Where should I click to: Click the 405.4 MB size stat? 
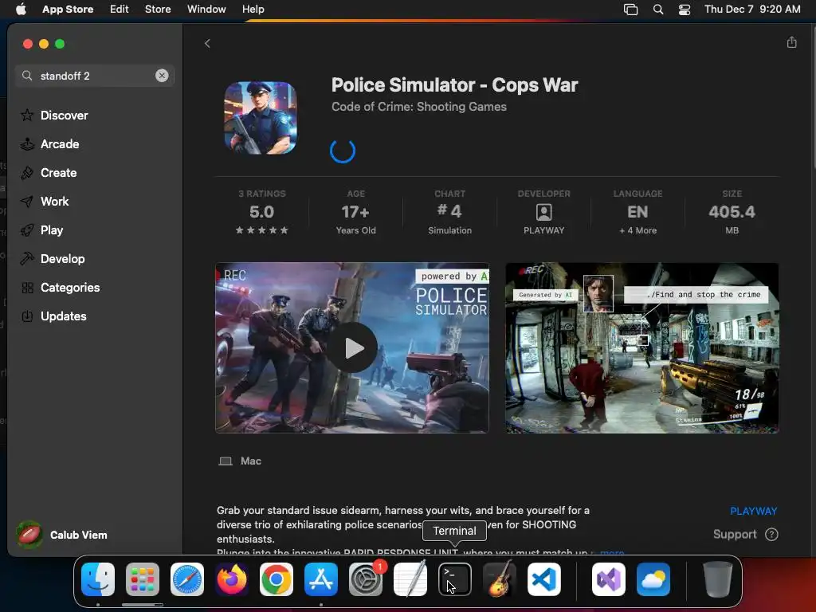click(x=732, y=212)
